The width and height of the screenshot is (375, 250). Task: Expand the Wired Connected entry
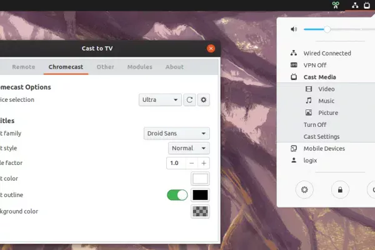point(326,53)
